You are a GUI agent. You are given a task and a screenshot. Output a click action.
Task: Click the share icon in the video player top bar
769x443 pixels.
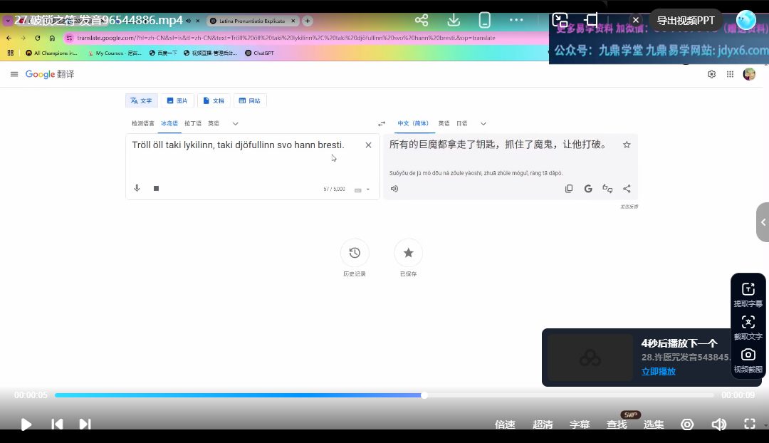coord(422,20)
